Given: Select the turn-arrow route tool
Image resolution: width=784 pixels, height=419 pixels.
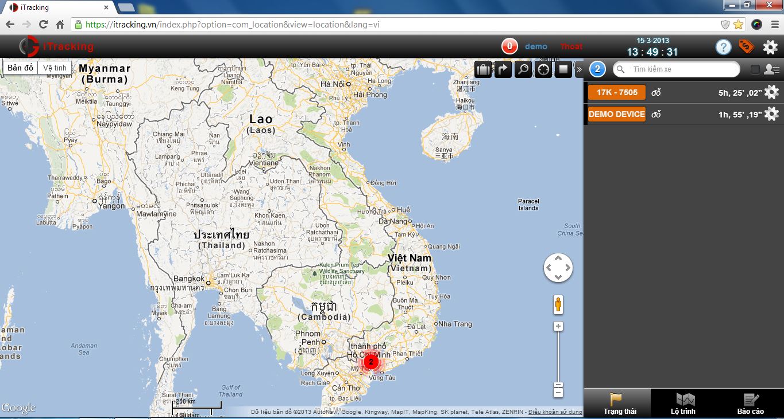Looking at the screenshot, I should (x=503, y=70).
